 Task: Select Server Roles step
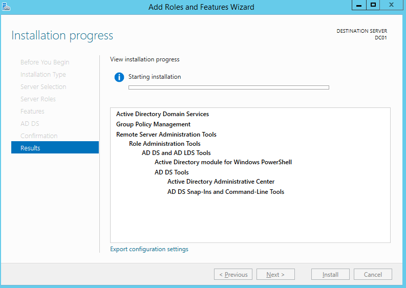[x=38, y=99]
